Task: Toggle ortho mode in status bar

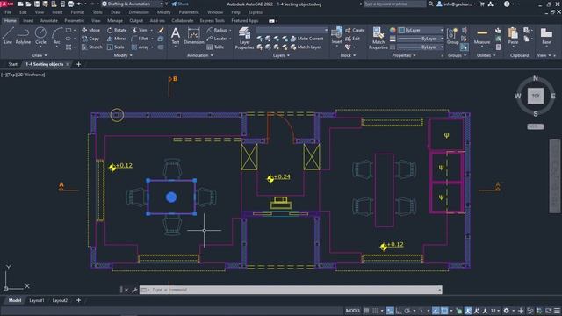Action: tap(399, 311)
